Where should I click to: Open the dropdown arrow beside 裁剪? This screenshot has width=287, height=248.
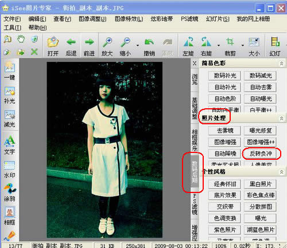(243, 45)
